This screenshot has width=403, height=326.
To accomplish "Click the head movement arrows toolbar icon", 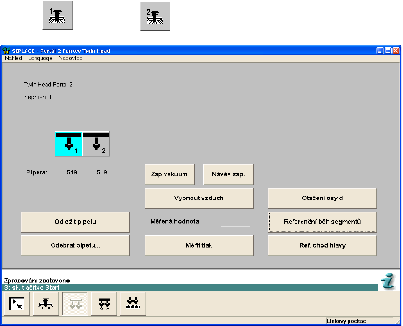I will coord(46,304).
